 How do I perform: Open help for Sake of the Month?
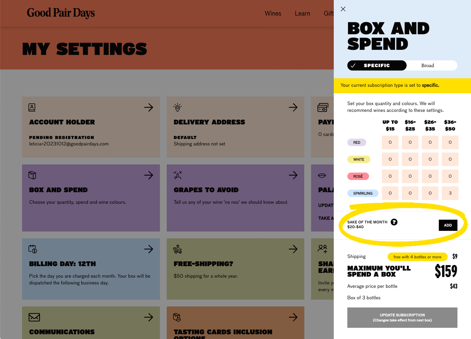coord(394,222)
